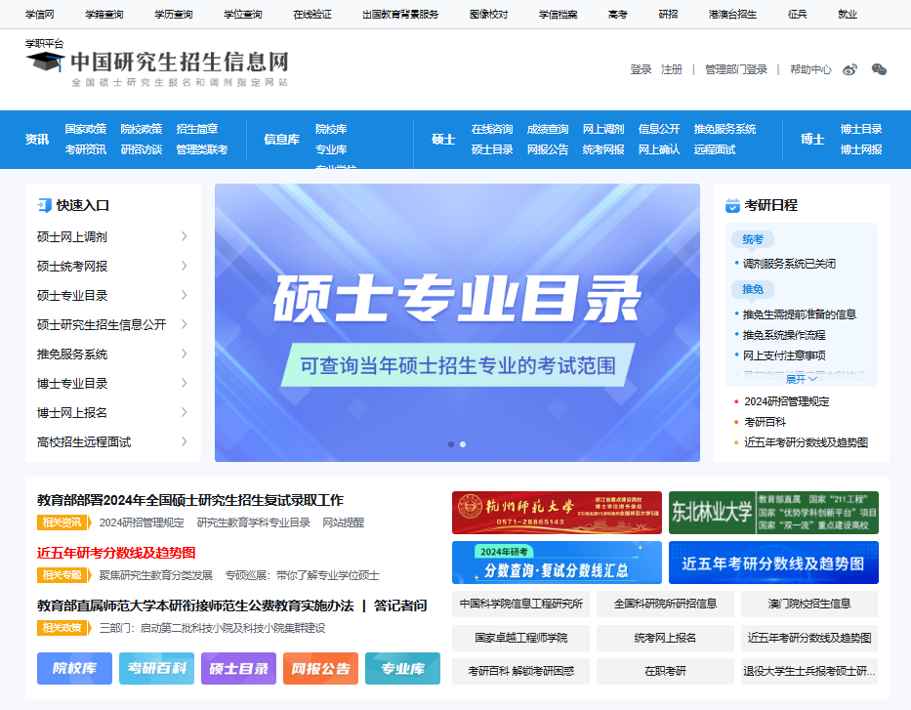Open 学信网 in top bar
Viewport: 911px width, 710px height.
click(x=39, y=14)
